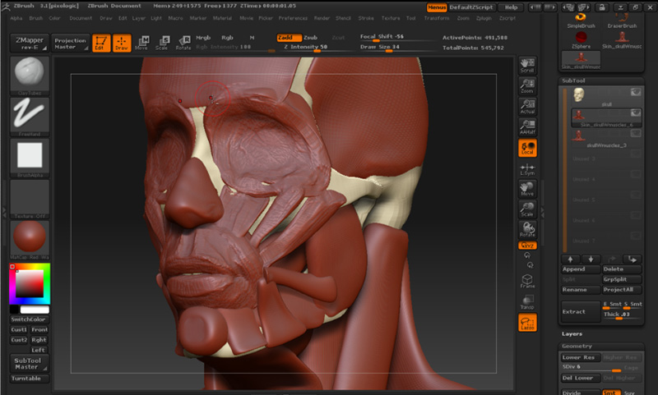This screenshot has width=658, height=395.
Task: Expand the SubTool Master plugin button
Action: tap(30, 363)
